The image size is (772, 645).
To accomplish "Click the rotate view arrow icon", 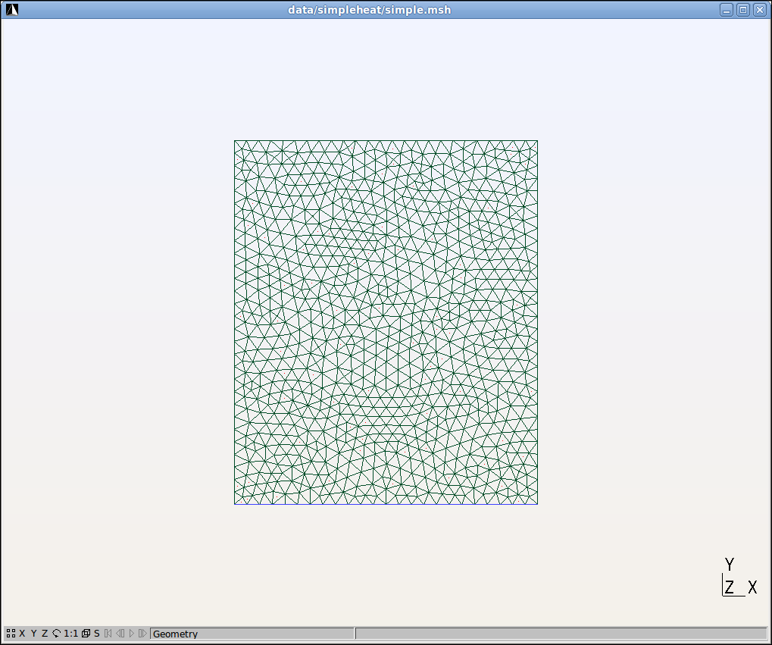I will tap(57, 634).
